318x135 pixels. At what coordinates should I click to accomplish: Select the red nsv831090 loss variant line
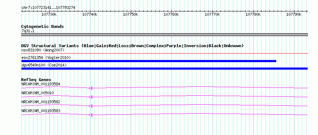point(164,54)
